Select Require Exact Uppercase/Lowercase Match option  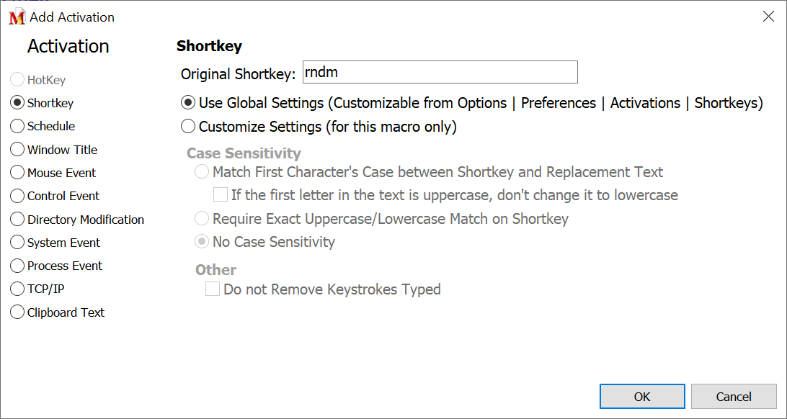[x=203, y=219]
